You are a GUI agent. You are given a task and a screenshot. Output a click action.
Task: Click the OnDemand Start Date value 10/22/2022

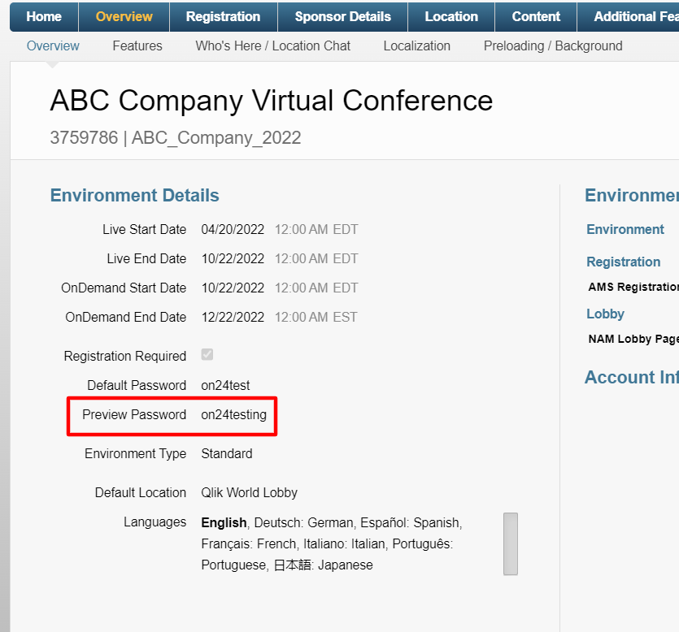(x=233, y=288)
